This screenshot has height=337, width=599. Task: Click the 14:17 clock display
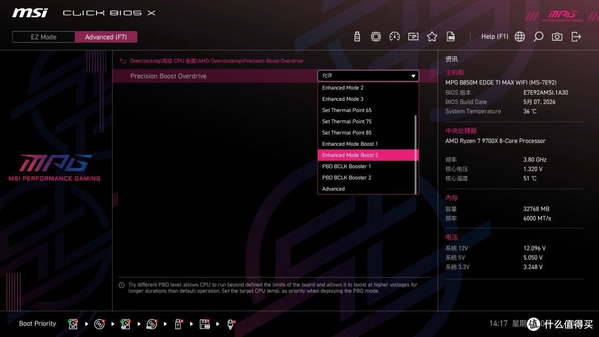(x=499, y=324)
